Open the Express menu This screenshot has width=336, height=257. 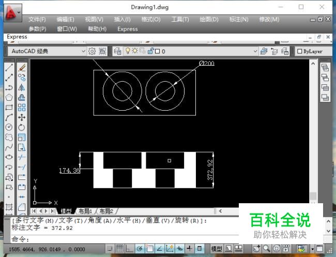point(128,29)
